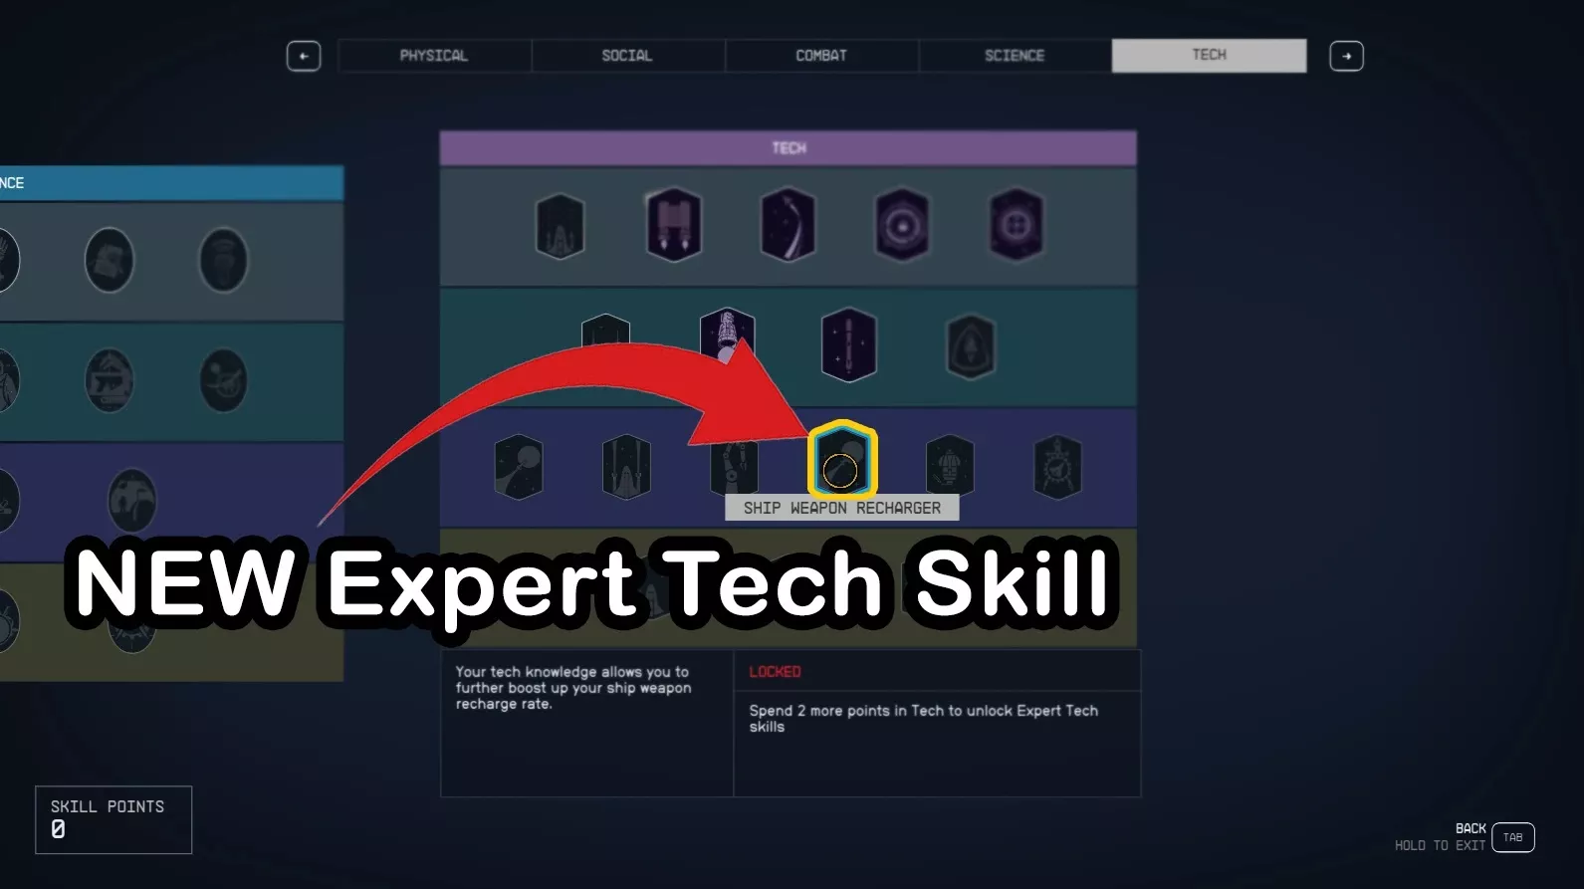Switch to the Physical skill tab
Image resolution: width=1584 pixels, height=889 pixels.
pyautogui.click(x=434, y=56)
